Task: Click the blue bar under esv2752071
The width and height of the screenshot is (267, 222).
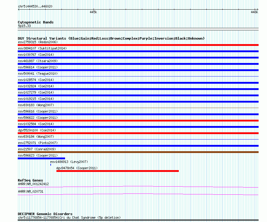Action: pos(138,146)
